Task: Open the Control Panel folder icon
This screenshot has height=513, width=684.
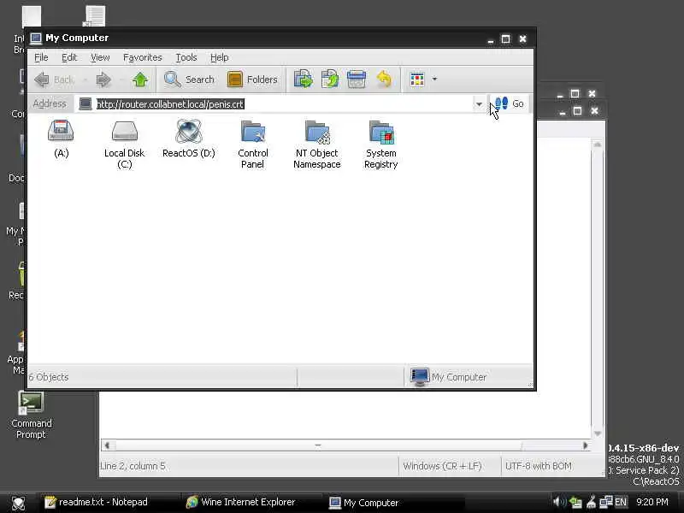Action: (253, 132)
